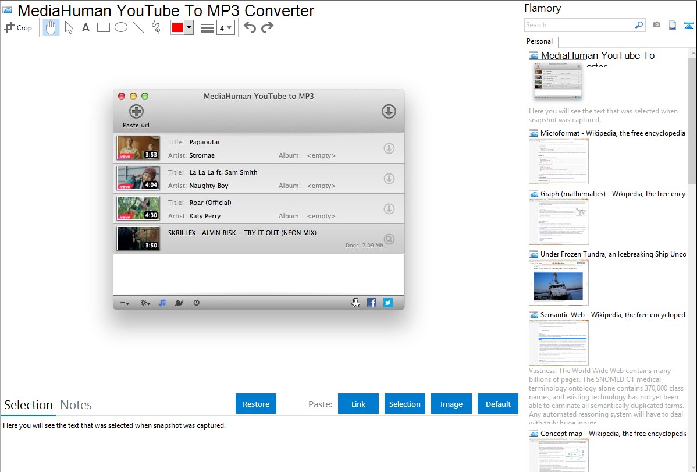Switch to the Notes tab
697x472 pixels.
pyautogui.click(x=76, y=405)
